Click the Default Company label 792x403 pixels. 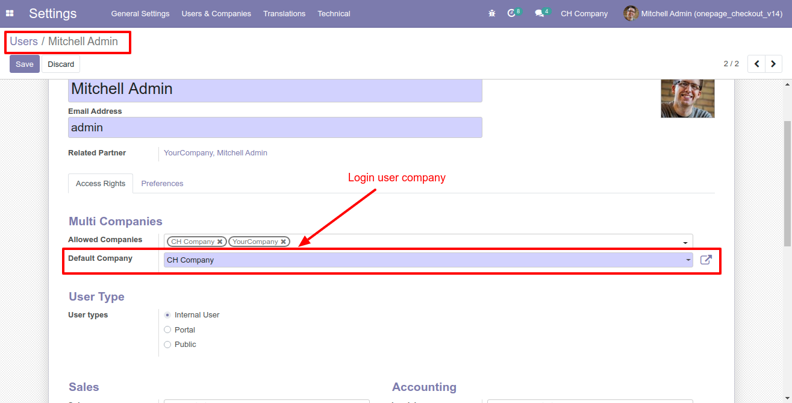(x=100, y=258)
